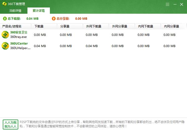Image resolution: width=187 pixels, height=132 pixels.
Task: Click the orange total share arrow icon
Action: coord(54,19)
